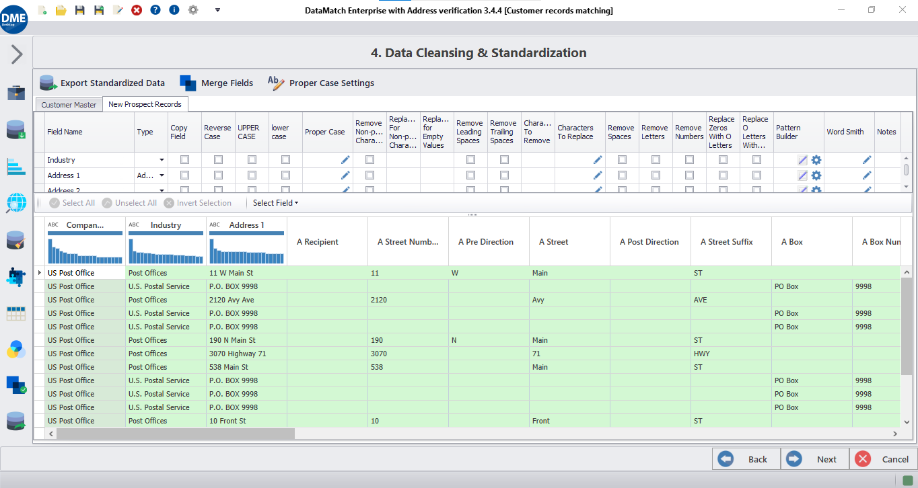Click the globe address verification sidebar icon
Screen dimensions: 918x488
tap(16, 202)
